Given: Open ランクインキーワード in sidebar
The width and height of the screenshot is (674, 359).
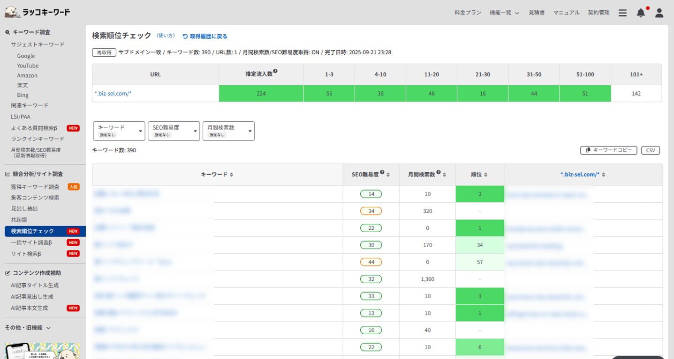Looking at the screenshot, I should coord(38,139).
